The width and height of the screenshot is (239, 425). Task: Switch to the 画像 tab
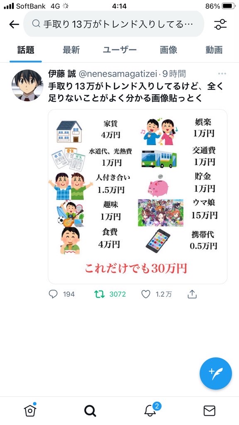(x=168, y=50)
